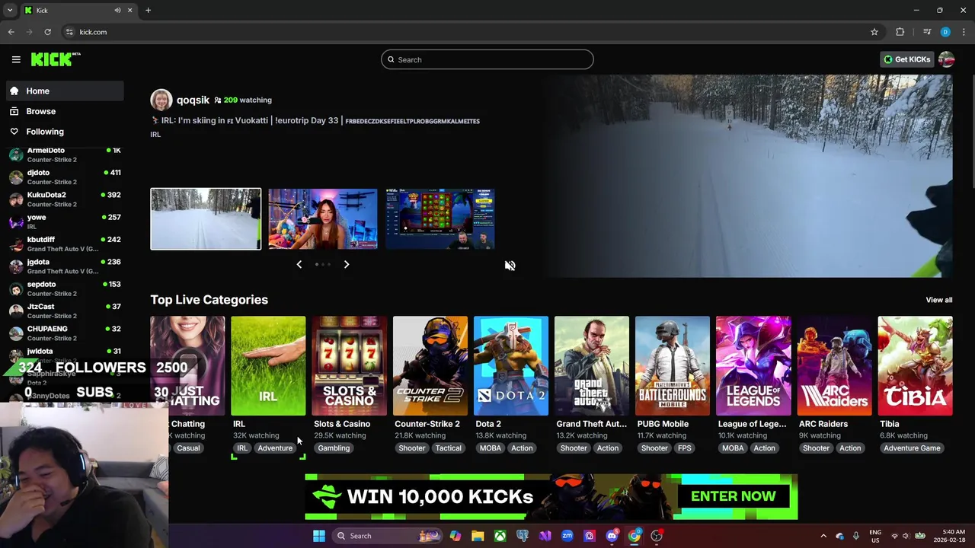This screenshot has width=975, height=548.
Task: Open Discord from the taskbar
Action: tap(612, 536)
